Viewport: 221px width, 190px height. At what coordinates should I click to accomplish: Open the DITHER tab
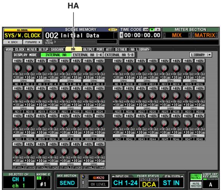click(x=121, y=50)
